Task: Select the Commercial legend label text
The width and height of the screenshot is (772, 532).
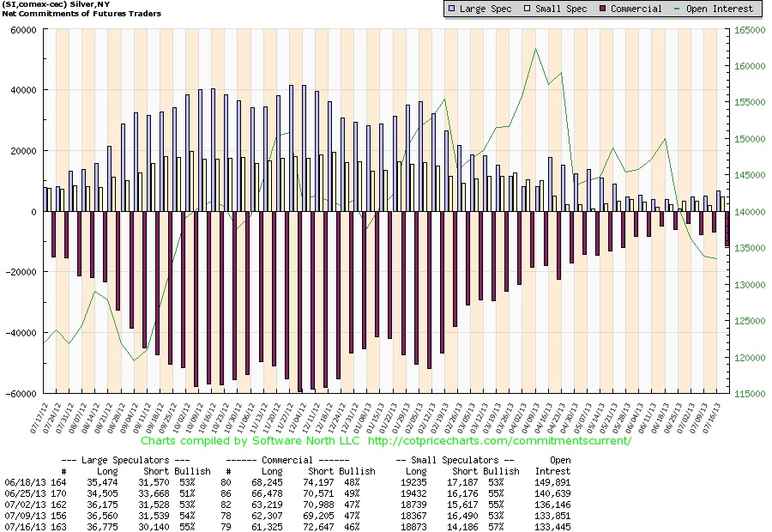Action: coord(635,9)
